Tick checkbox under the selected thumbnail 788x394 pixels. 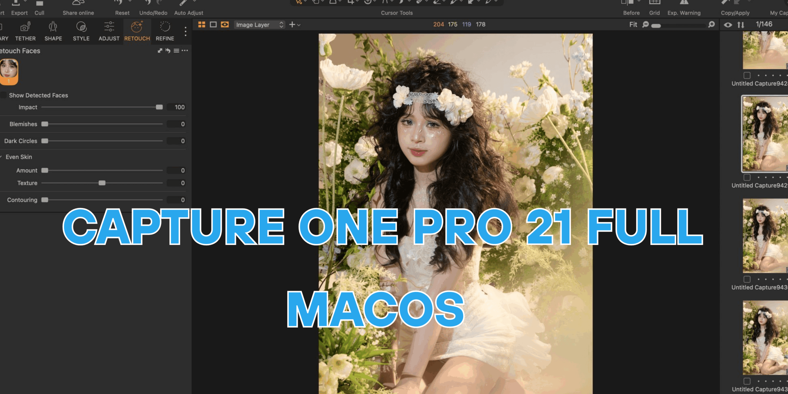click(x=747, y=177)
